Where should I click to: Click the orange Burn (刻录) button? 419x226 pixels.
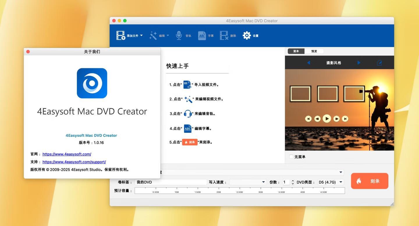[x=370, y=181]
